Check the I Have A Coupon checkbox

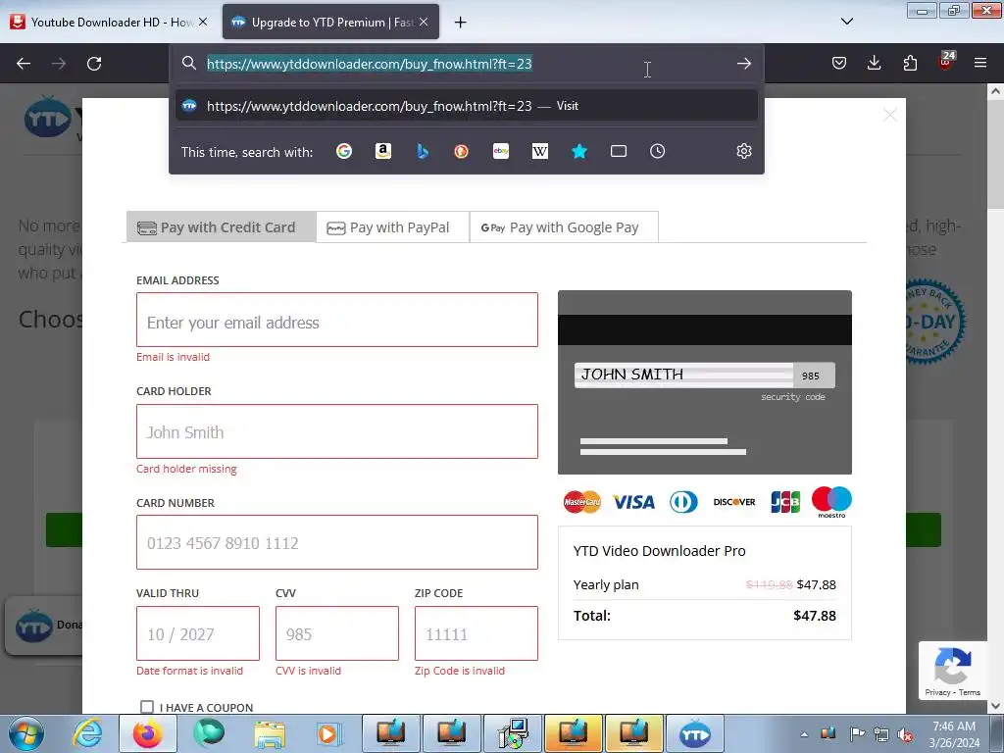pos(147,707)
